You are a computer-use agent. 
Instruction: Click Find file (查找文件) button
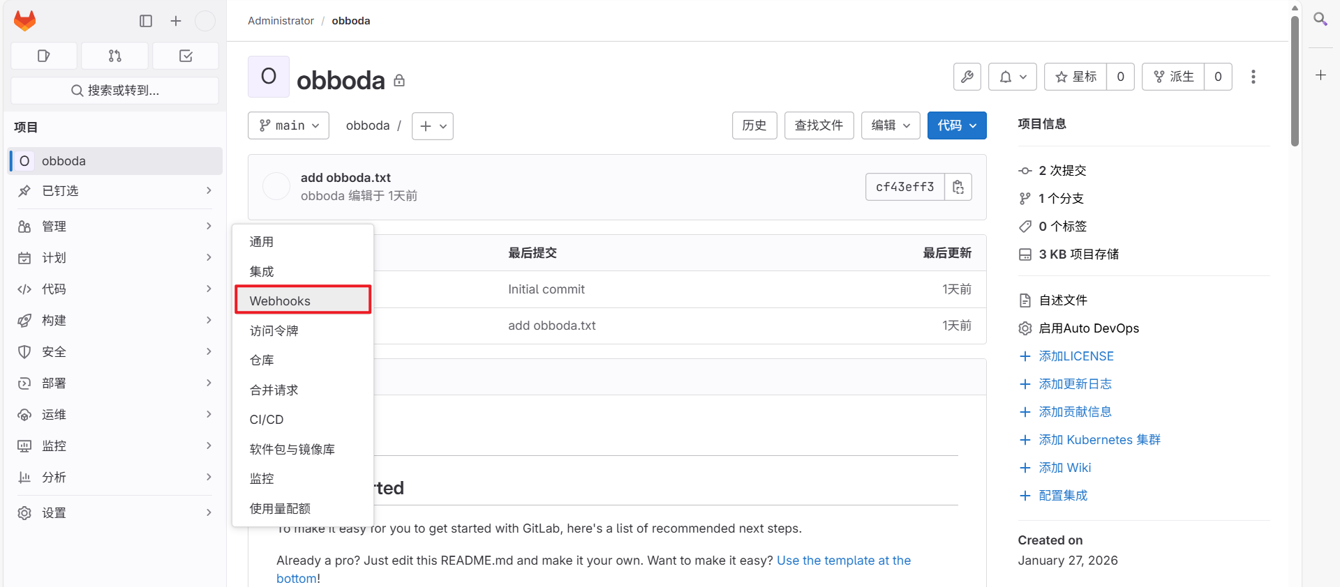point(819,125)
